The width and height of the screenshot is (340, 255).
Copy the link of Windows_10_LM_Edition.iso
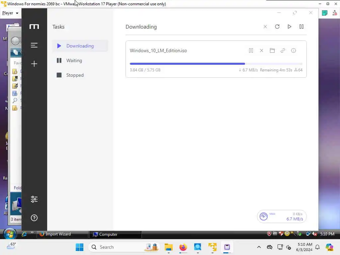(x=283, y=50)
